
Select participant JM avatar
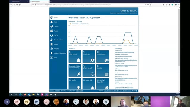37,102
